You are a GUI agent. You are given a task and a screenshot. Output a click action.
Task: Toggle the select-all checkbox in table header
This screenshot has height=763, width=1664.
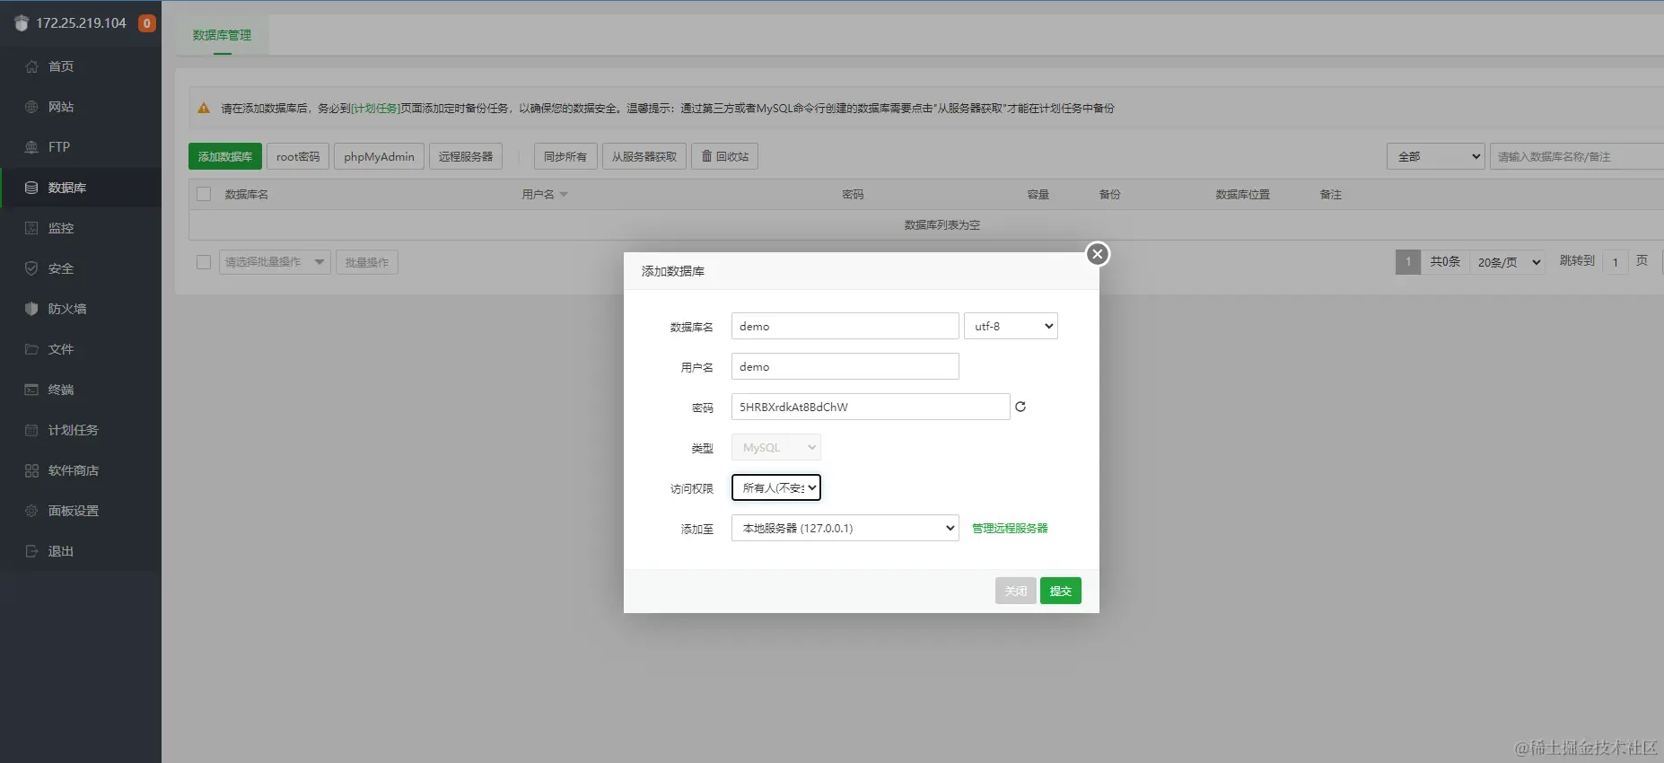point(204,194)
